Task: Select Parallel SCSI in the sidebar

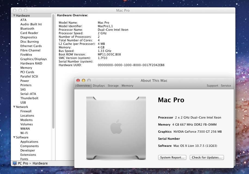Action: (29, 76)
